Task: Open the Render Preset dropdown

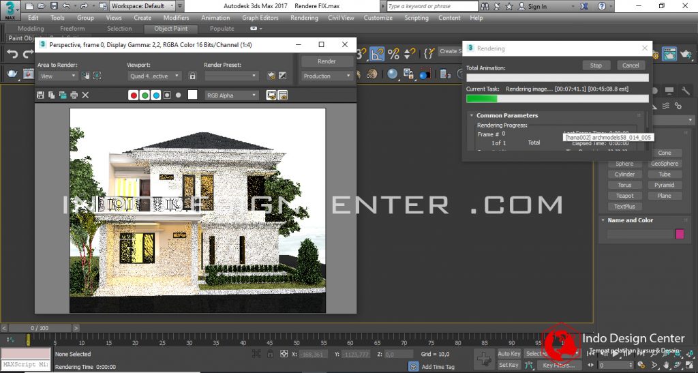Action: (x=231, y=76)
